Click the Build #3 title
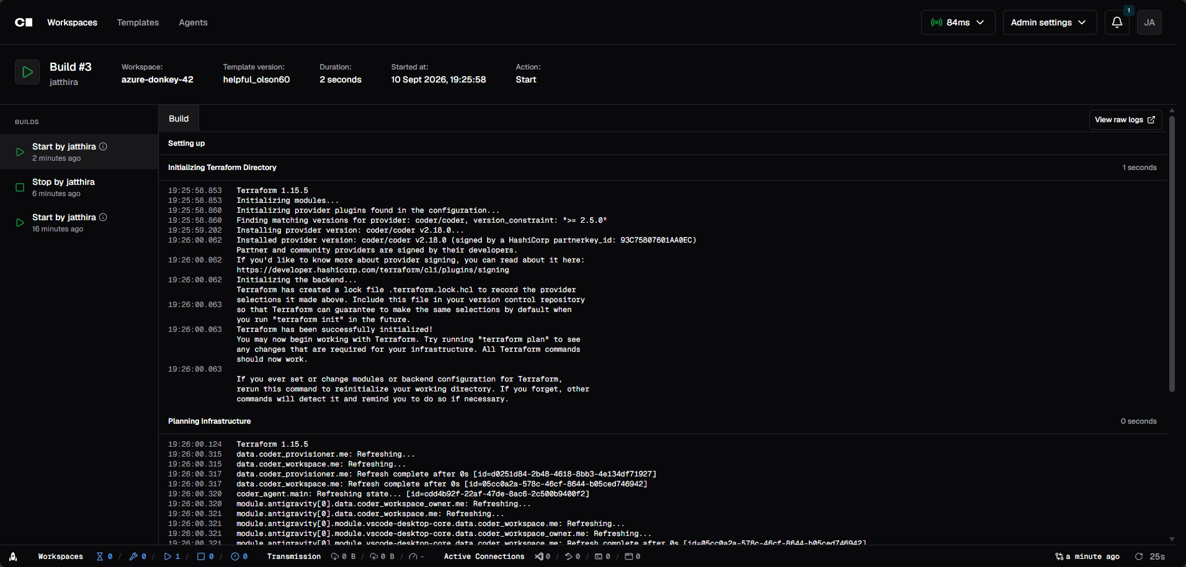 [71, 67]
